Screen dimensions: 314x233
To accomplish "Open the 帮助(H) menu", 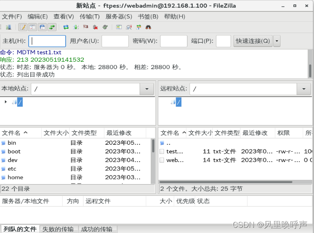I will 175,17.
